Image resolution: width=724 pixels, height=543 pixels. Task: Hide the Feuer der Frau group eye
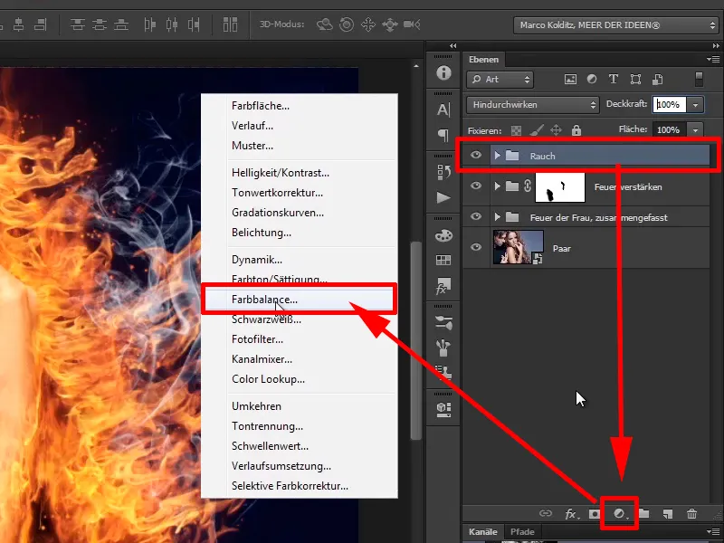(476, 216)
